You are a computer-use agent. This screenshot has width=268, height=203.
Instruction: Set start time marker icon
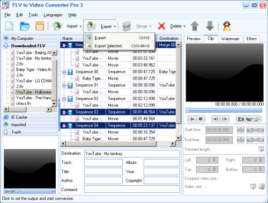(241, 130)
